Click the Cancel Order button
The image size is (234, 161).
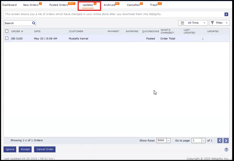(x=45, y=149)
